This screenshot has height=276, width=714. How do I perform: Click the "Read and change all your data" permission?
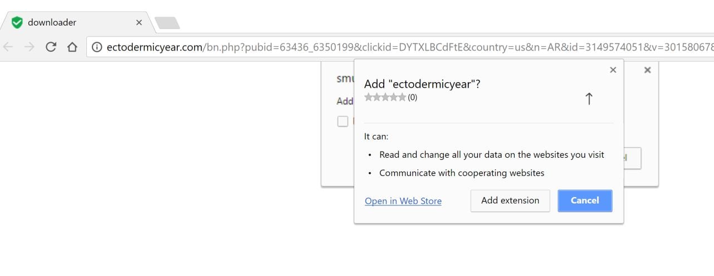[x=491, y=155]
